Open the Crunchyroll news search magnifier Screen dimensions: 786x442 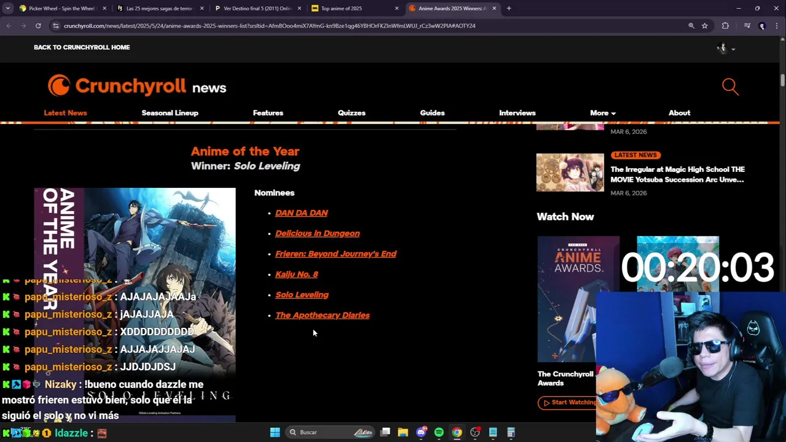click(730, 87)
